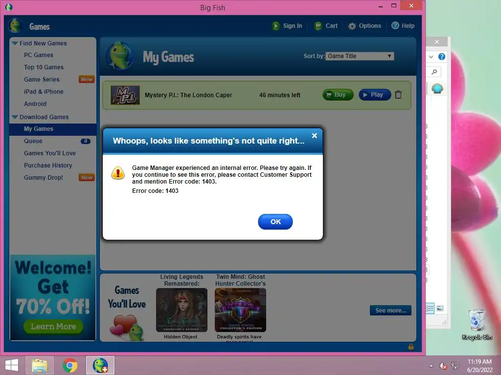Viewport: 501px width, 375px height.
Task: Open File Explorer from taskbar
Action: (x=40, y=365)
